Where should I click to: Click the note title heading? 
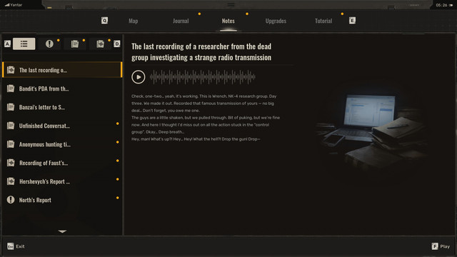(x=201, y=52)
